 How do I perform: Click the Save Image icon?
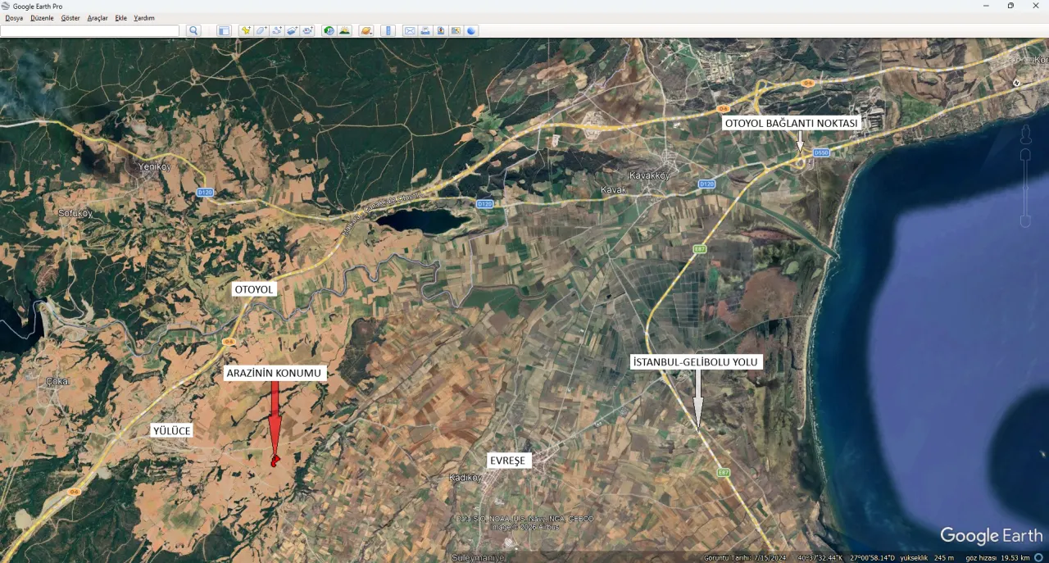point(441,31)
